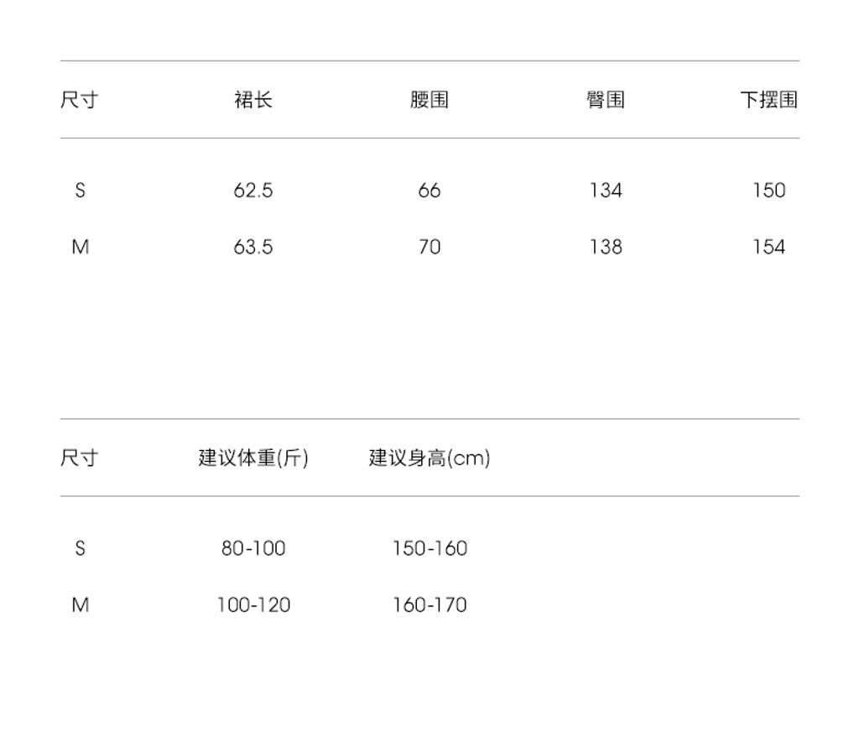Click the 臀围 column header
This screenshot has width=859, height=738.
pos(606,100)
